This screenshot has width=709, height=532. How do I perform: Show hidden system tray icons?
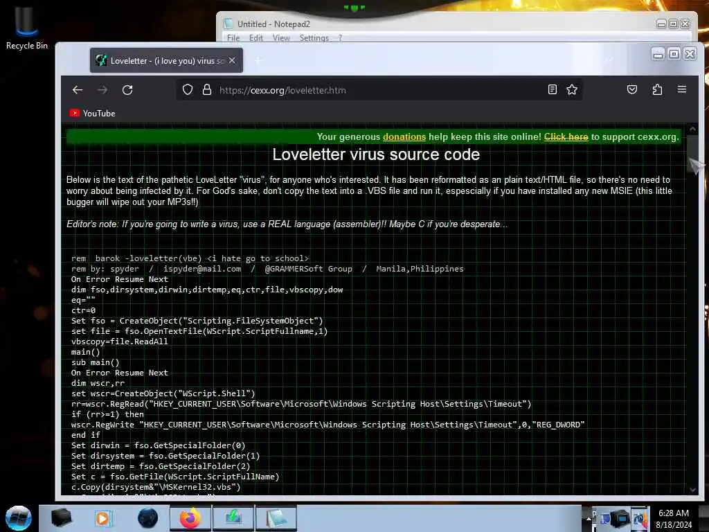tap(589, 518)
